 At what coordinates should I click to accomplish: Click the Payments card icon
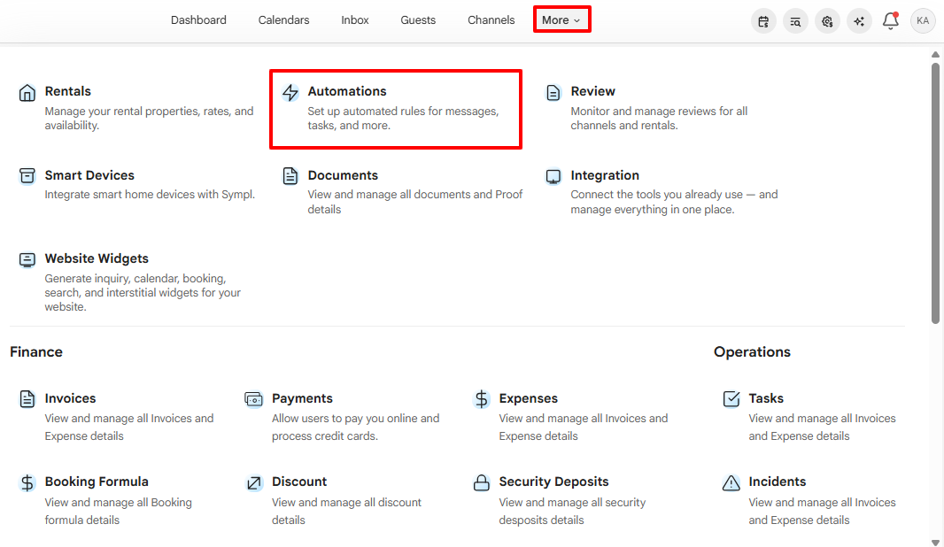coord(253,399)
